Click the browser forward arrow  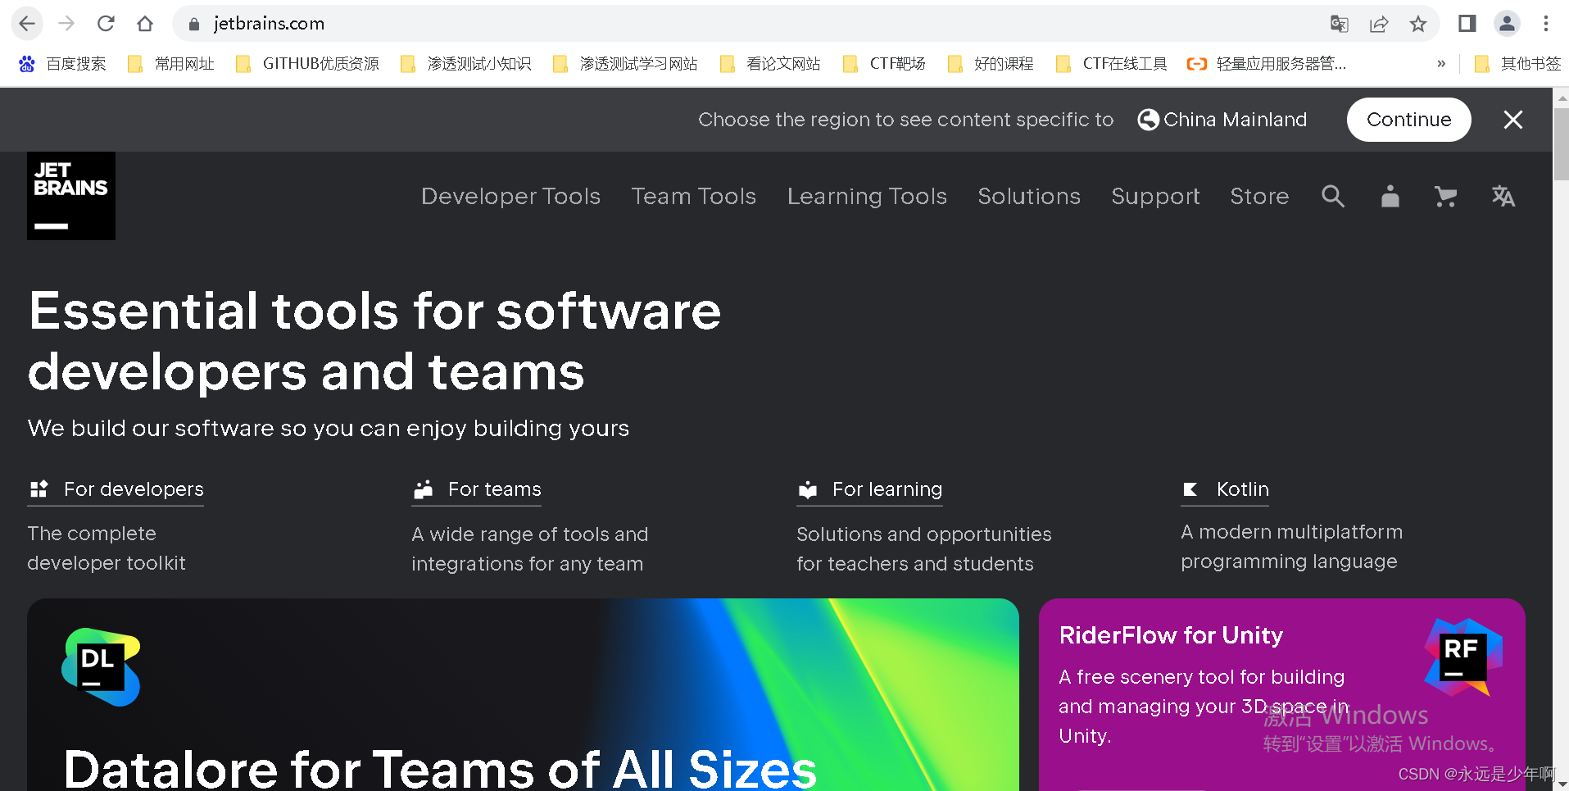point(66,24)
